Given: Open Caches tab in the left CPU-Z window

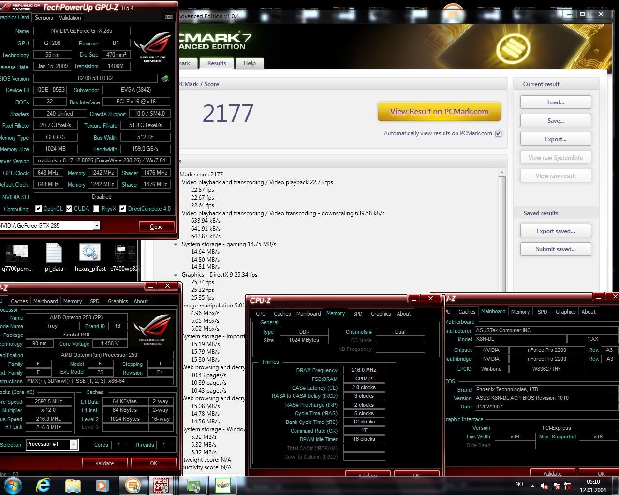Looking at the screenshot, I should coord(19,301).
